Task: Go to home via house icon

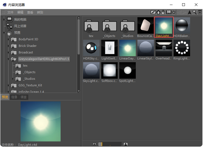Action: point(158,12)
